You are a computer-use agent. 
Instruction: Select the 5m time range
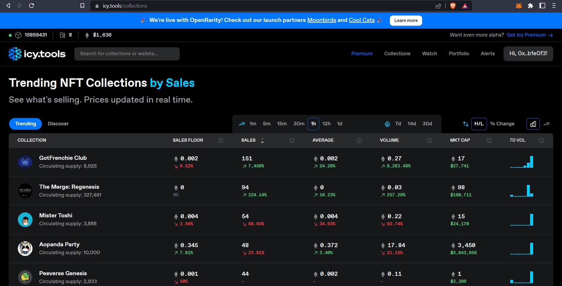(267, 124)
